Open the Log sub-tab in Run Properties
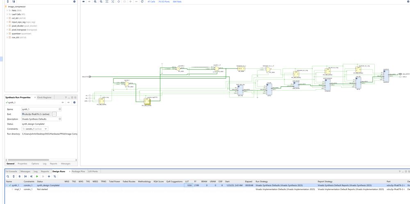 pos(44,164)
